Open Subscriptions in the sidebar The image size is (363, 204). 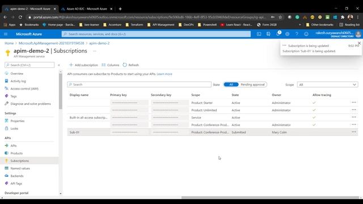[x=20, y=161]
